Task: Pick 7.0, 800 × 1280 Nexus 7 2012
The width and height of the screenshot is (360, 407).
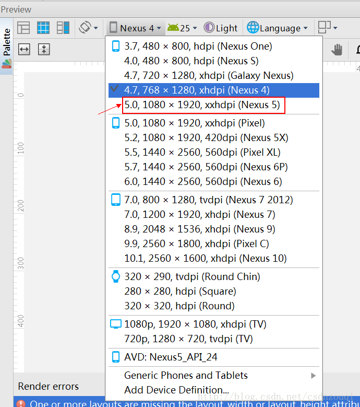Action: tap(214, 200)
